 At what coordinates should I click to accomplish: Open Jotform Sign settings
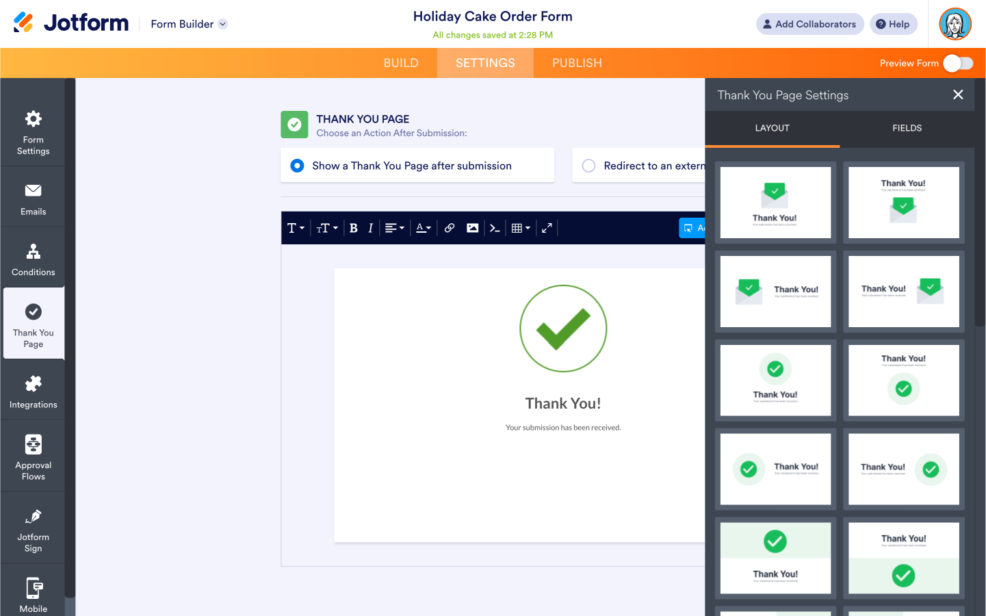[x=33, y=530]
